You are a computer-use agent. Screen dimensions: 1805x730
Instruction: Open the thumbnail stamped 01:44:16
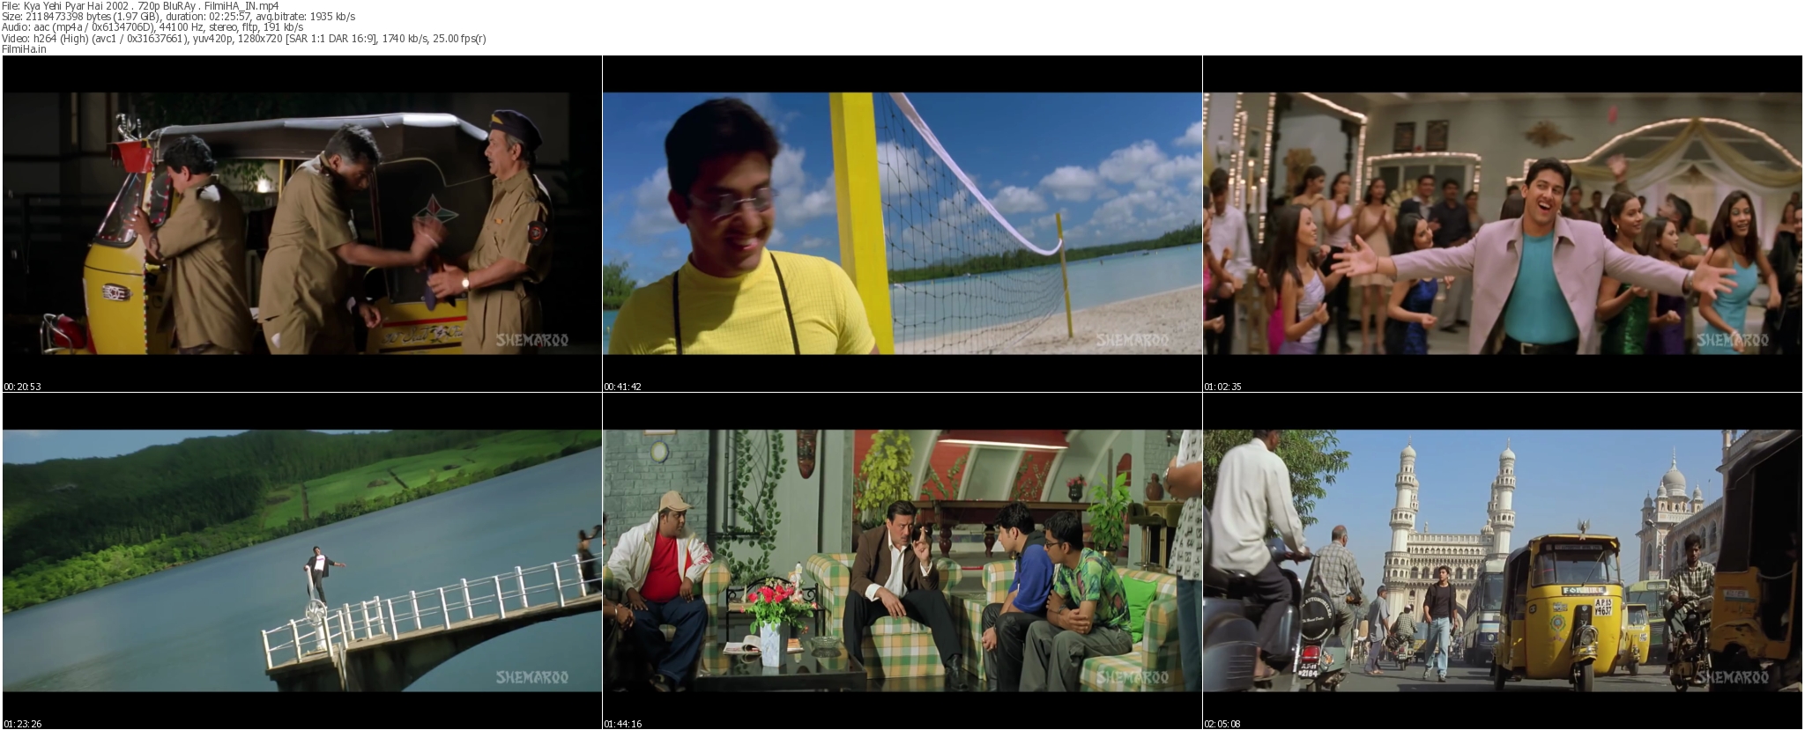tap(902, 561)
